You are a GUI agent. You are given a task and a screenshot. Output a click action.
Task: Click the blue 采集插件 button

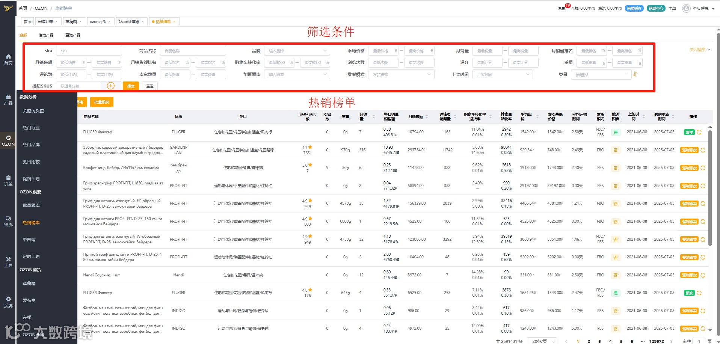634,8
